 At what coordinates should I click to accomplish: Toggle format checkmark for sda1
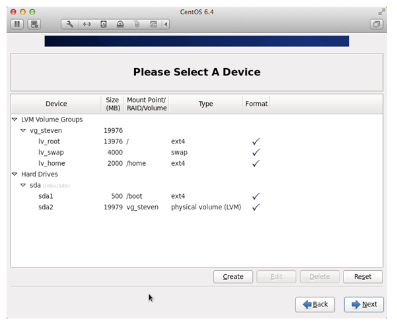click(x=256, y=196)
